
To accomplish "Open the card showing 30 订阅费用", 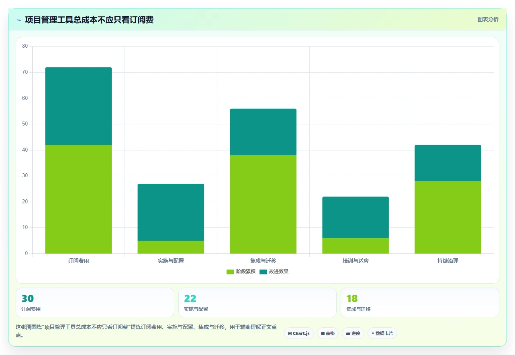I will [x=95, y=302].
